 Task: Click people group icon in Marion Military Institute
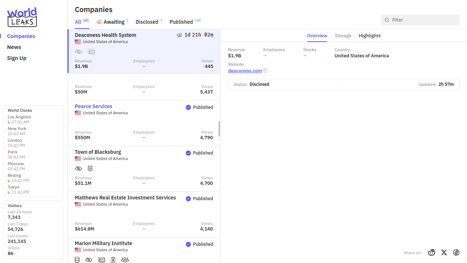(125, 260)
